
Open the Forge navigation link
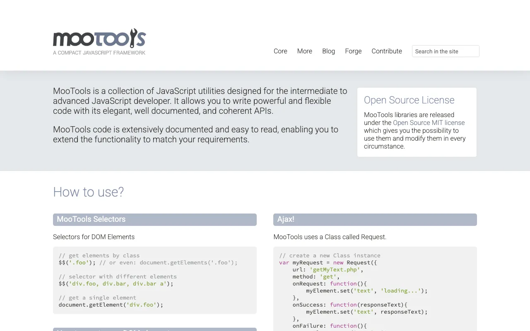coord(353,51)
